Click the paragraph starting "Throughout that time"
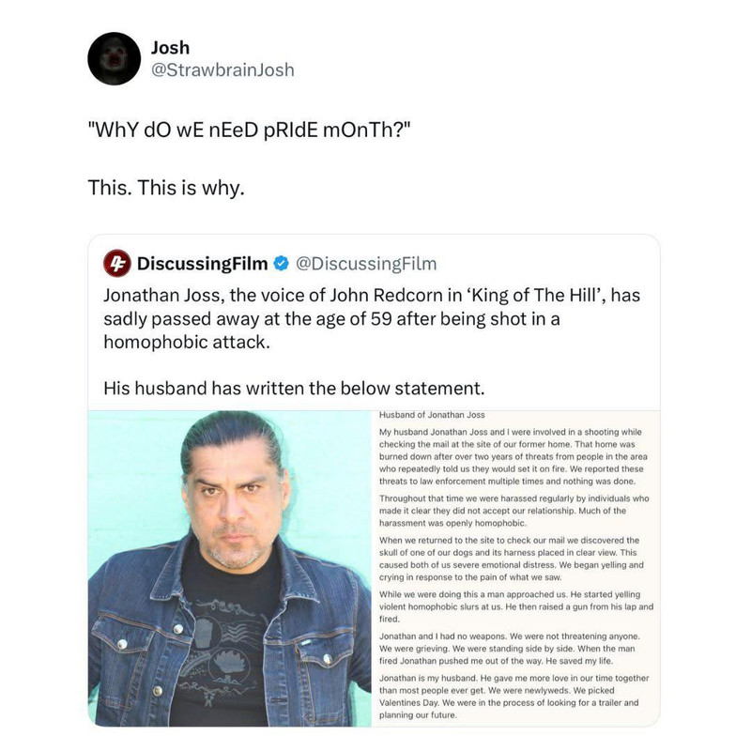Image resolution: width=751 pixels, height=751 pixels. coord(513,511)
